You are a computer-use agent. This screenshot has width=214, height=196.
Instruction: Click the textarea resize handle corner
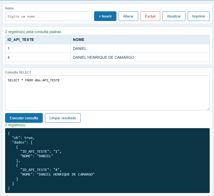pos(208,109)
